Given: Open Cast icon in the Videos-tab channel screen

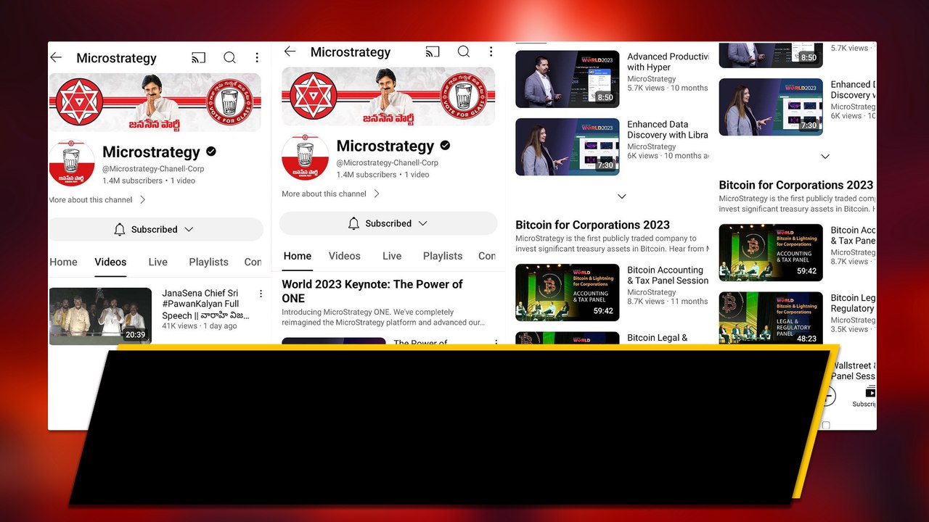Looking at the screenshot, I should click(x=199, y=57).
